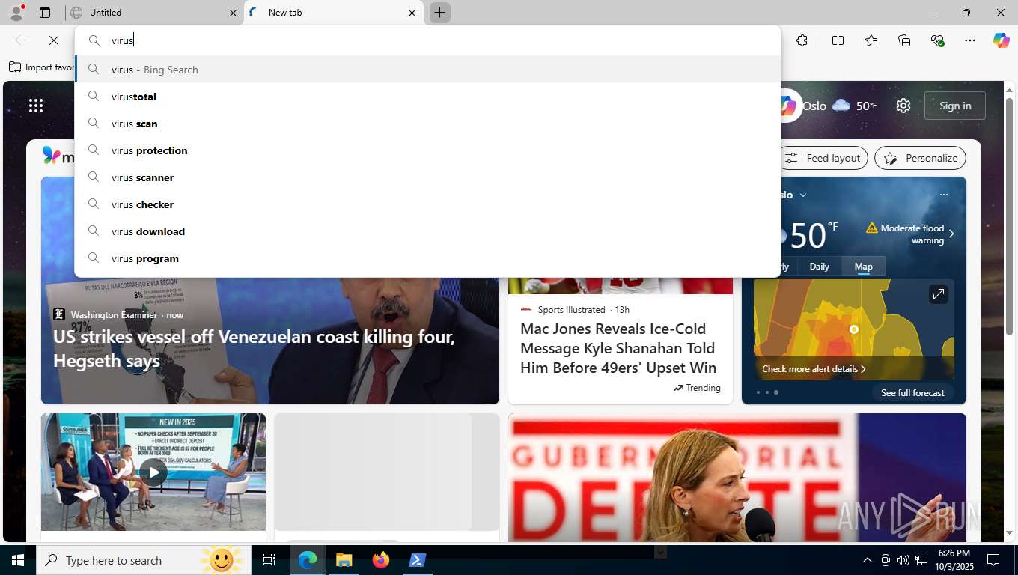Switch to the New tab tab
Image resolution: width=1018 pixels, height=575 pixels.
pos(333,13)
